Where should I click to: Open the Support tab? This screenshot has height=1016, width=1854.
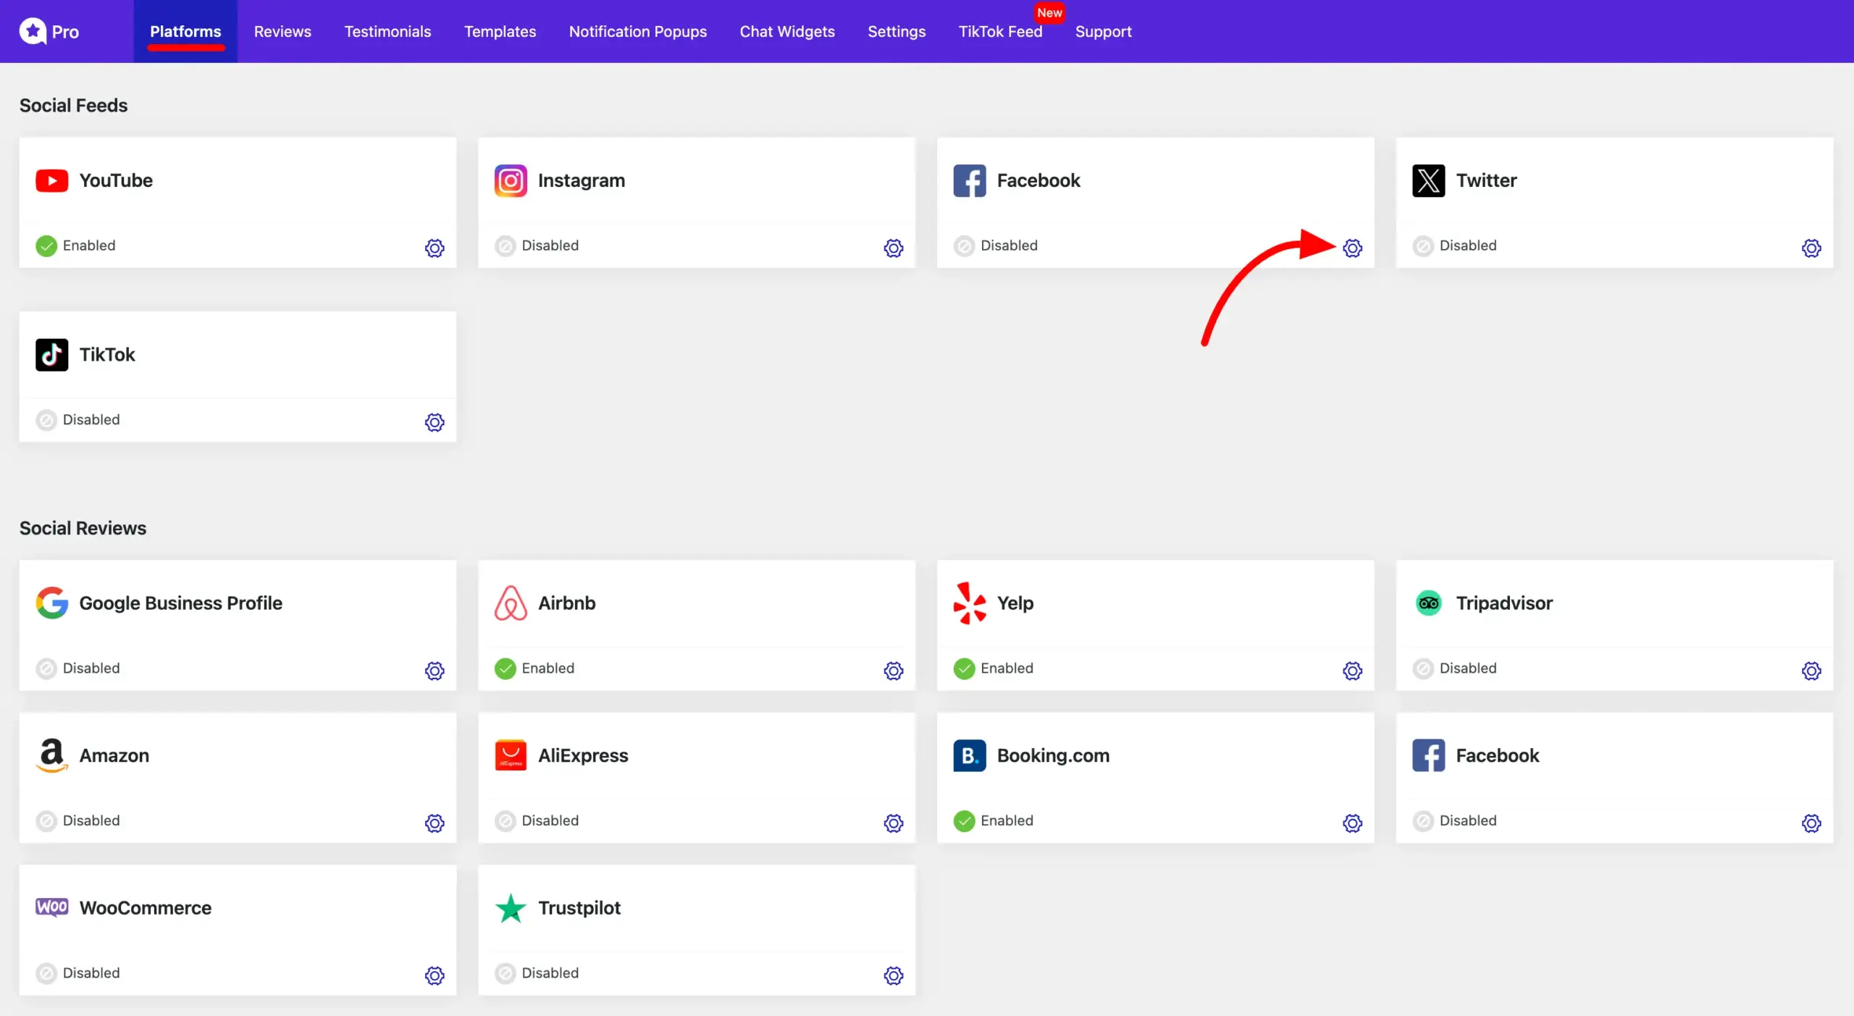(x=1103, y=31)
